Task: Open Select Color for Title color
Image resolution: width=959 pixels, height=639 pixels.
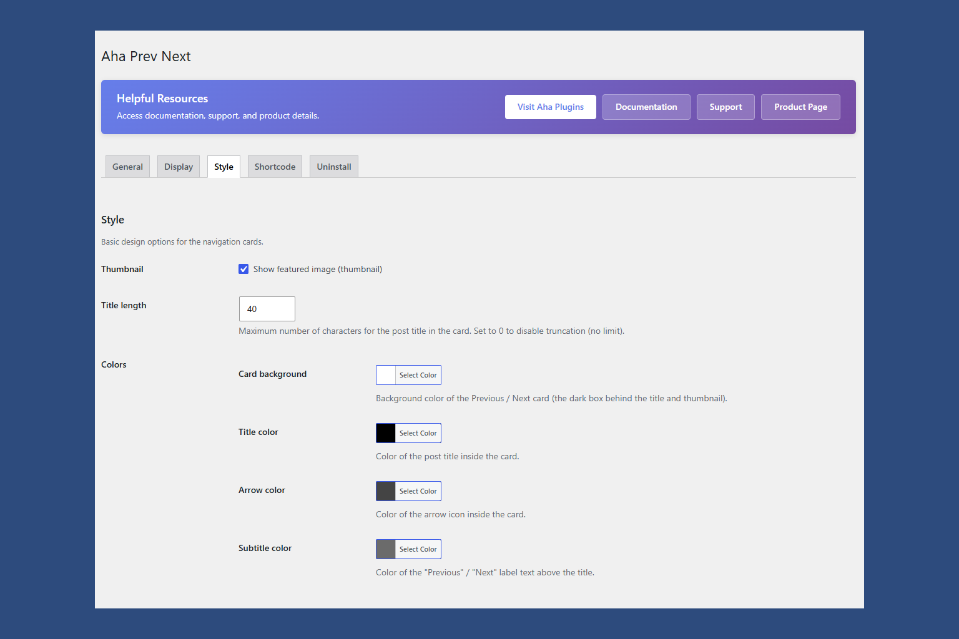Action: click(418, 433)
